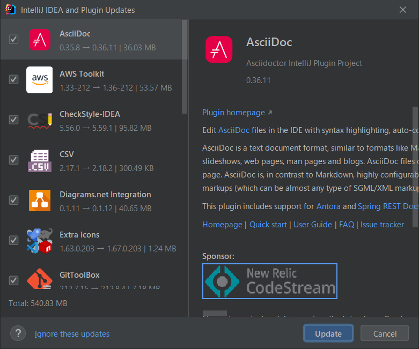Open help via the question mark icon
This screenshot has width=419, height=349.
(x=18, y=333)
